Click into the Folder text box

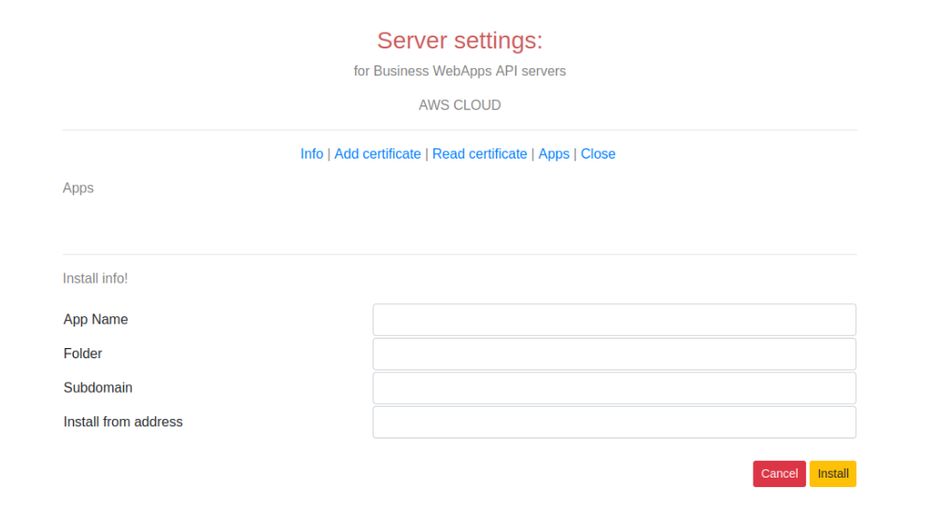[x=614, y=354]
